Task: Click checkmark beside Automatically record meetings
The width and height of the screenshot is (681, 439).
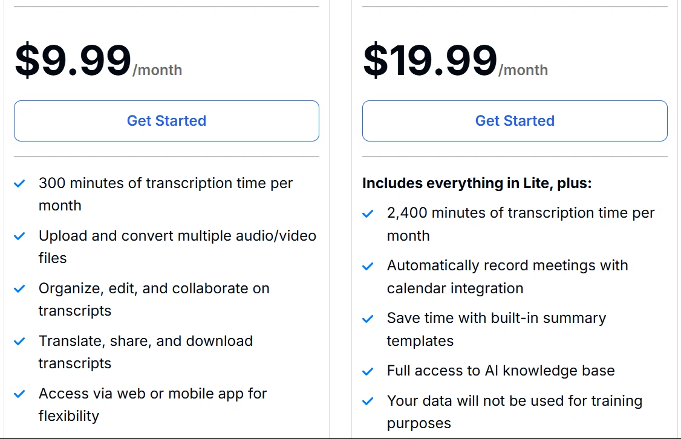Action: point(368,266)
